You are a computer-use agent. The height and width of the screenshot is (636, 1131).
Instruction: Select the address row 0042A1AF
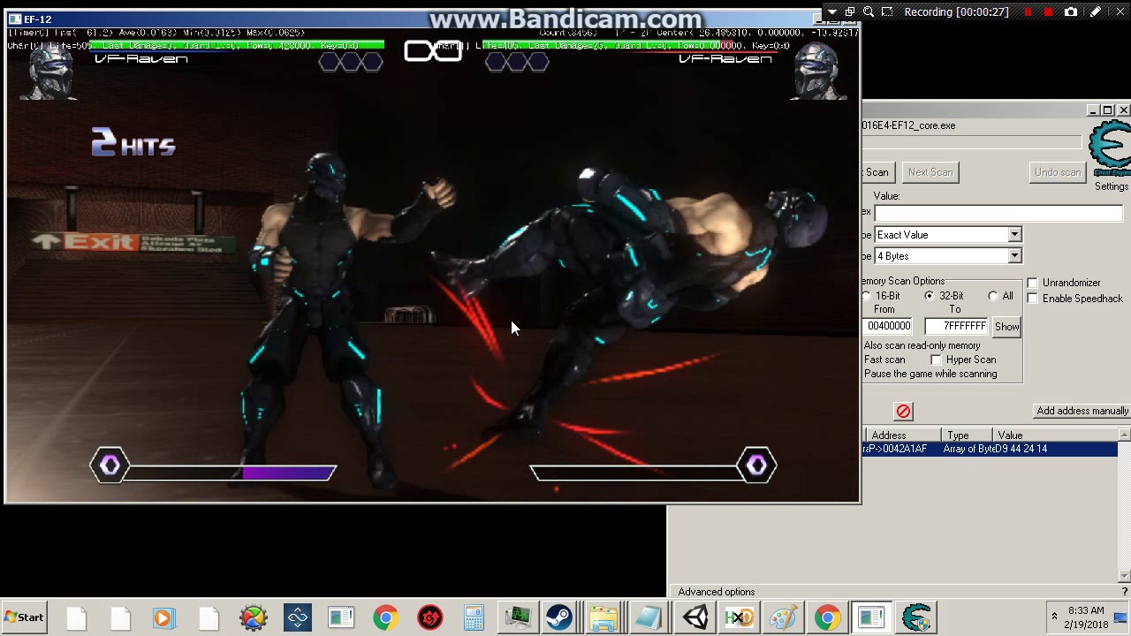pos(990,449)
